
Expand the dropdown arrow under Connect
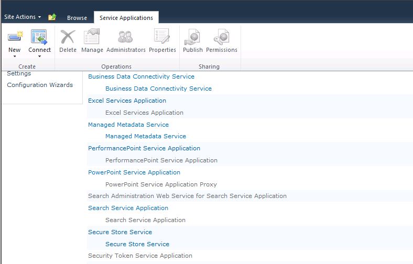39,57
